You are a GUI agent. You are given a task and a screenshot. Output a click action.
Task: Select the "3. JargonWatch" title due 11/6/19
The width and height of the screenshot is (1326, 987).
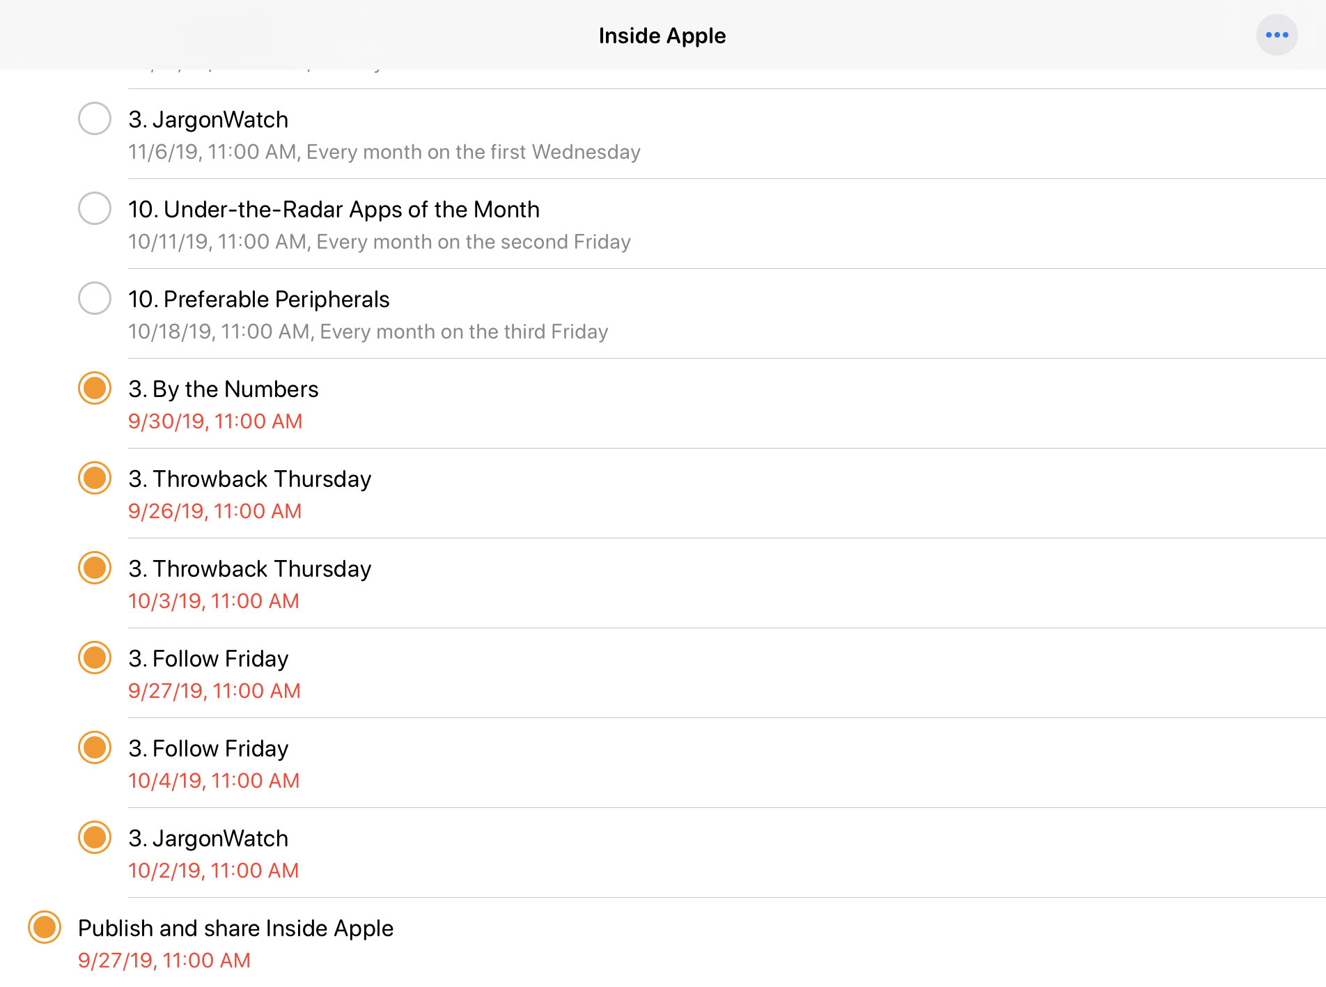tap(208, 120)
